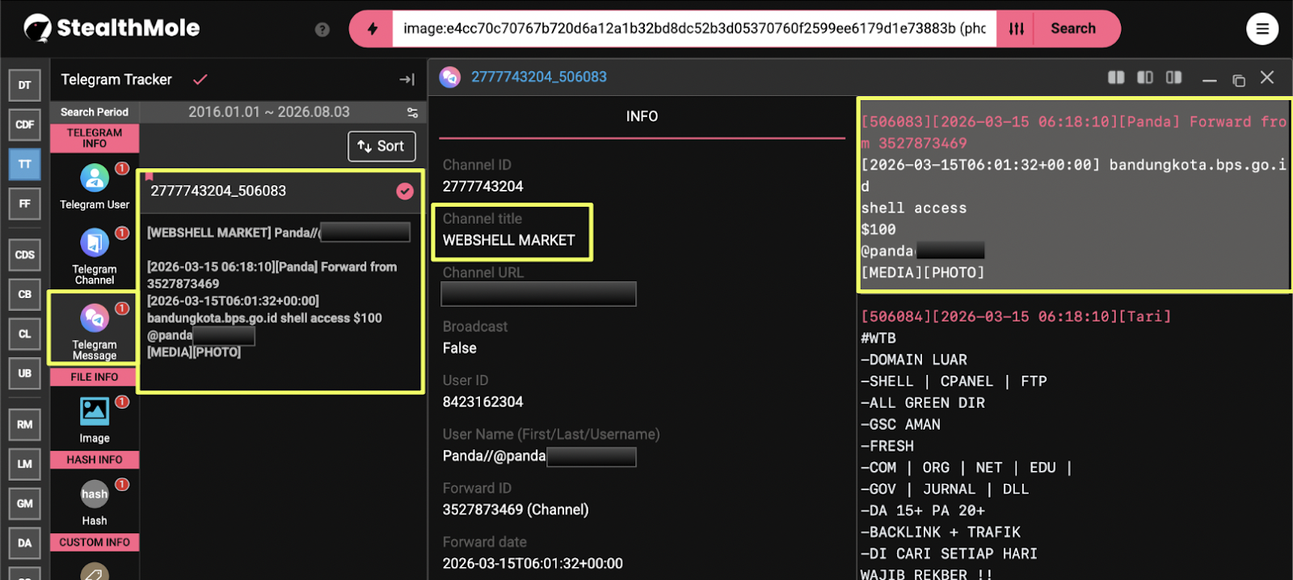This screenshot has height=580, width=1293.
Task: Open search filter options sliders icon
Action: (x=1017, y=29)
